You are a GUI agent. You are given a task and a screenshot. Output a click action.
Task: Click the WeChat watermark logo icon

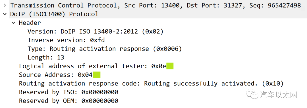(x=252, y=94)
